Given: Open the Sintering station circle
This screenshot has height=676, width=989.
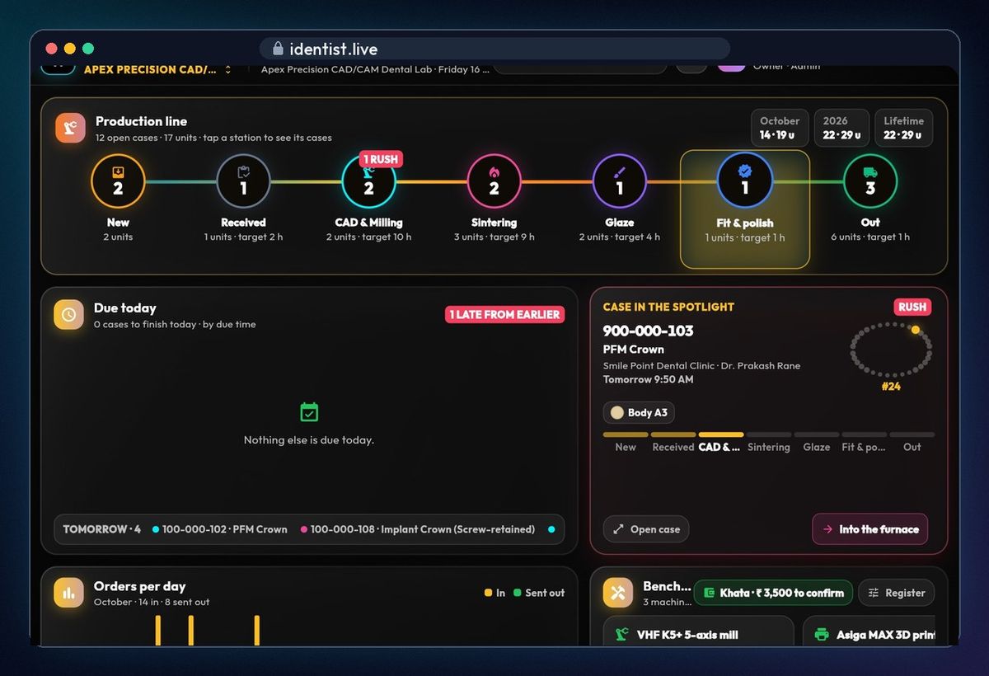Looking at the screenshot, I should point(494,181).
